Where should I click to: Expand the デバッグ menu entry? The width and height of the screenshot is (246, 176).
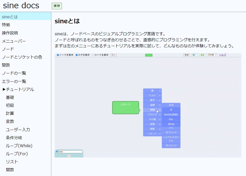(x=152, y=115)
